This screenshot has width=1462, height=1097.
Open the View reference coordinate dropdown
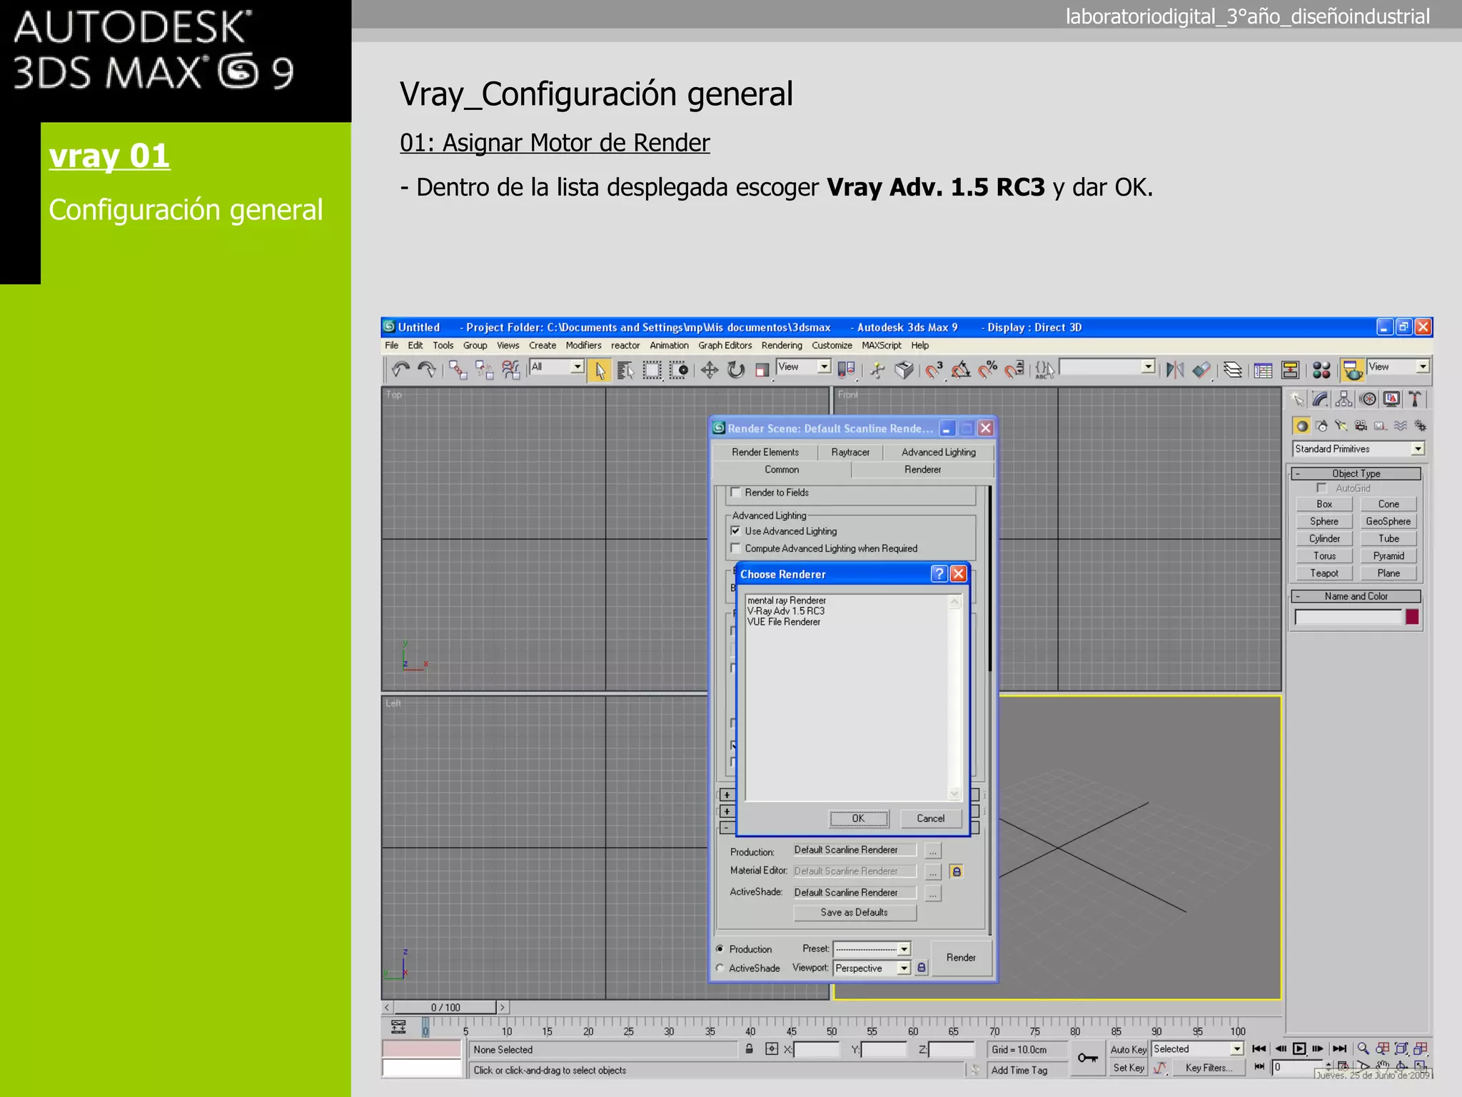804,366
